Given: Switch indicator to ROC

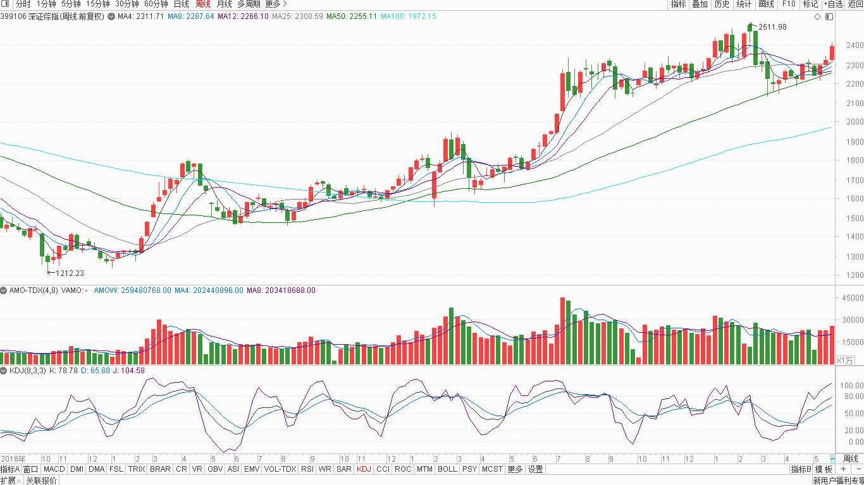Looking at the screenshot, I should [x=403, y=469].
